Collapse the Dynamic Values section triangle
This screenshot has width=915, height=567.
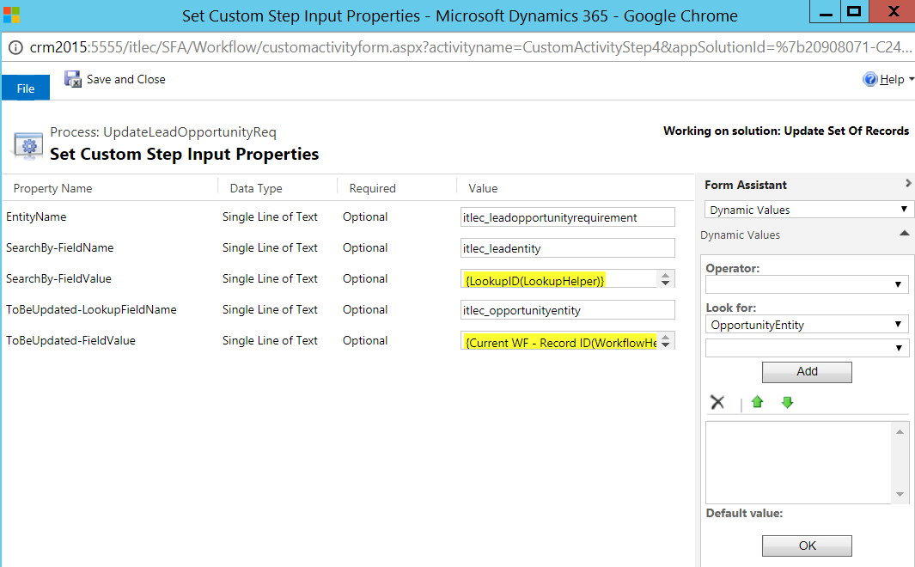point(904,234)
